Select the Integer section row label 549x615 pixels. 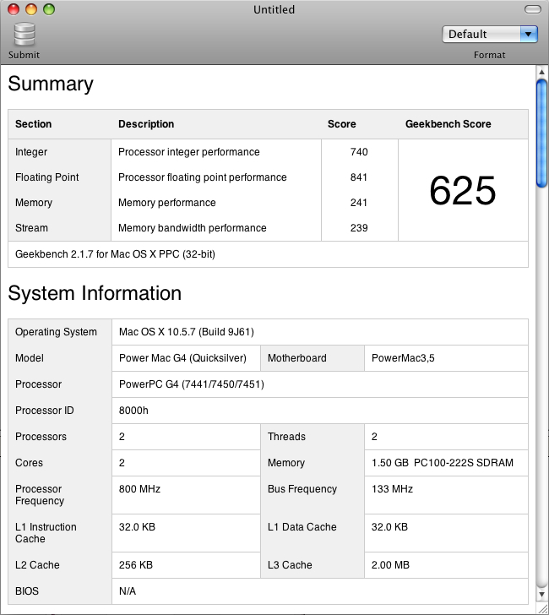[x=31, y=152]
